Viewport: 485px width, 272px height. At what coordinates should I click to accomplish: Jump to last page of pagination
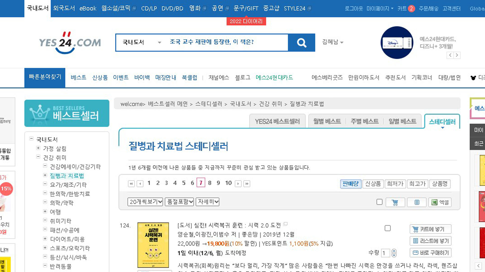click(x=247, y=184)
